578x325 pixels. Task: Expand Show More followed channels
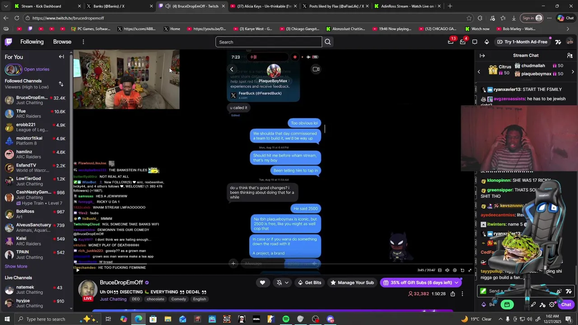(16, 266)
